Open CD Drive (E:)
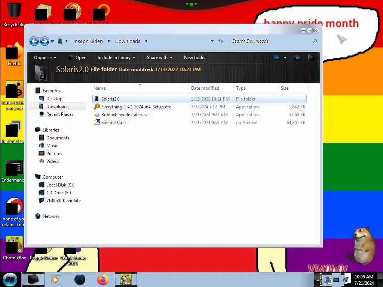Viewport: 383px width, 287px height. click(59, 193)
